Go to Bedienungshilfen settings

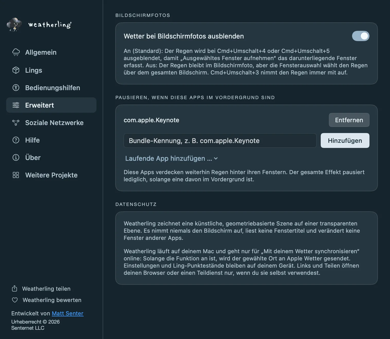(x=51, y=88)
